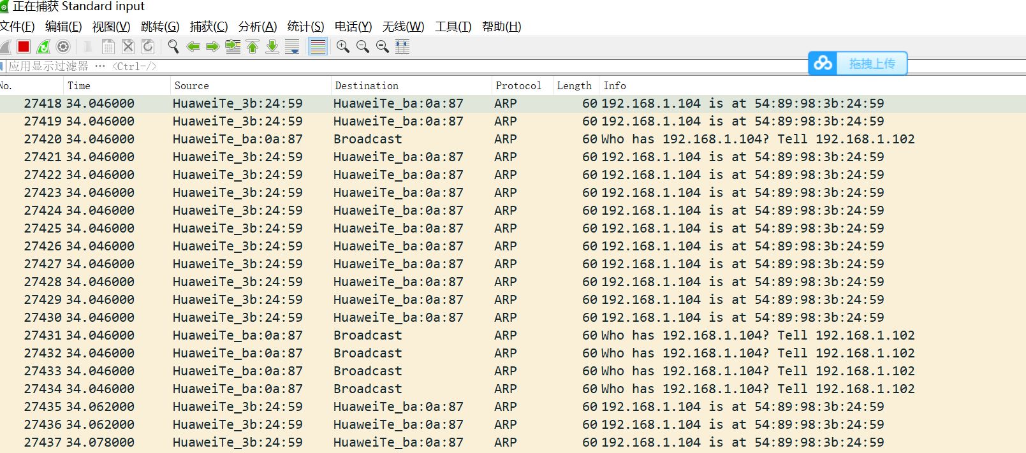
Task: Sort packets by the Info column
Action: coord(813,85)
